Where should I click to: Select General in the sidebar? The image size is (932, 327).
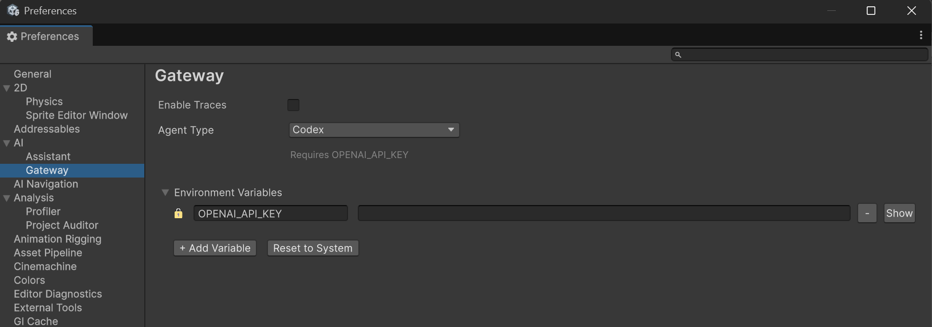tap(33, 74)
